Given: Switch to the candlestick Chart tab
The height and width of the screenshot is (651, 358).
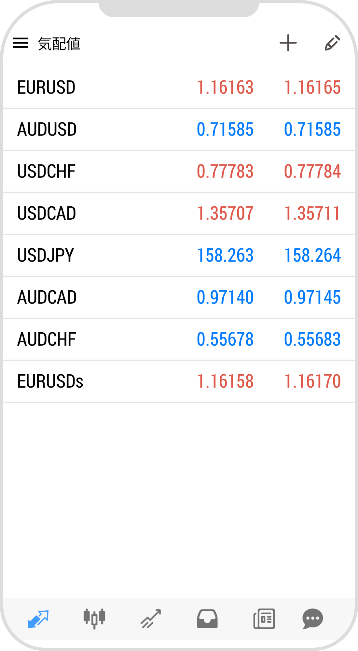Looking at the screenshot, I should point(94,618).
